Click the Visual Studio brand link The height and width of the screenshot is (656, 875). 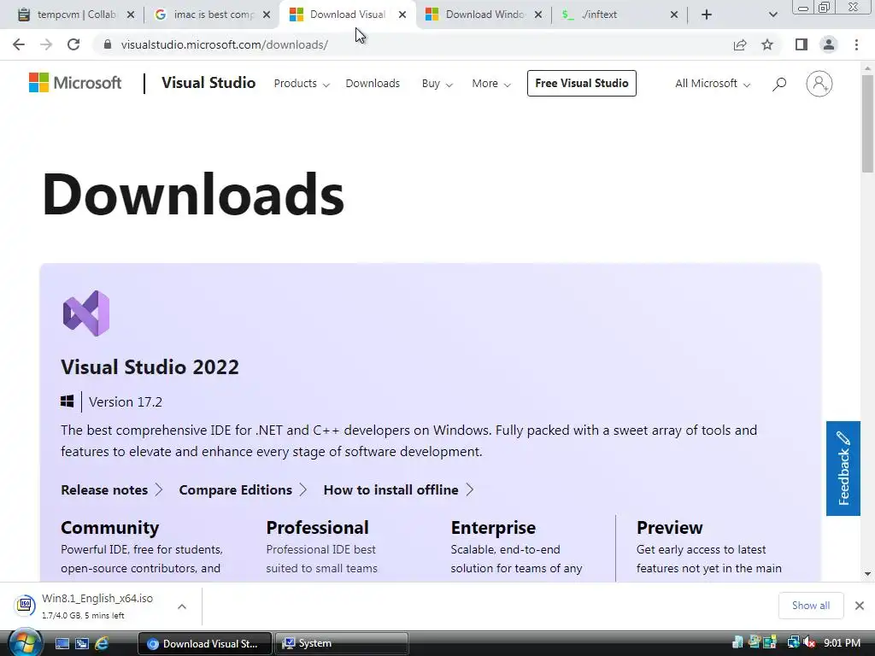[x=208, y=83]
